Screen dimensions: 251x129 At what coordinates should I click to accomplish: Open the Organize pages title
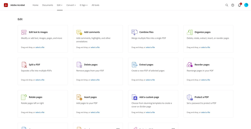tap(202, 32)
